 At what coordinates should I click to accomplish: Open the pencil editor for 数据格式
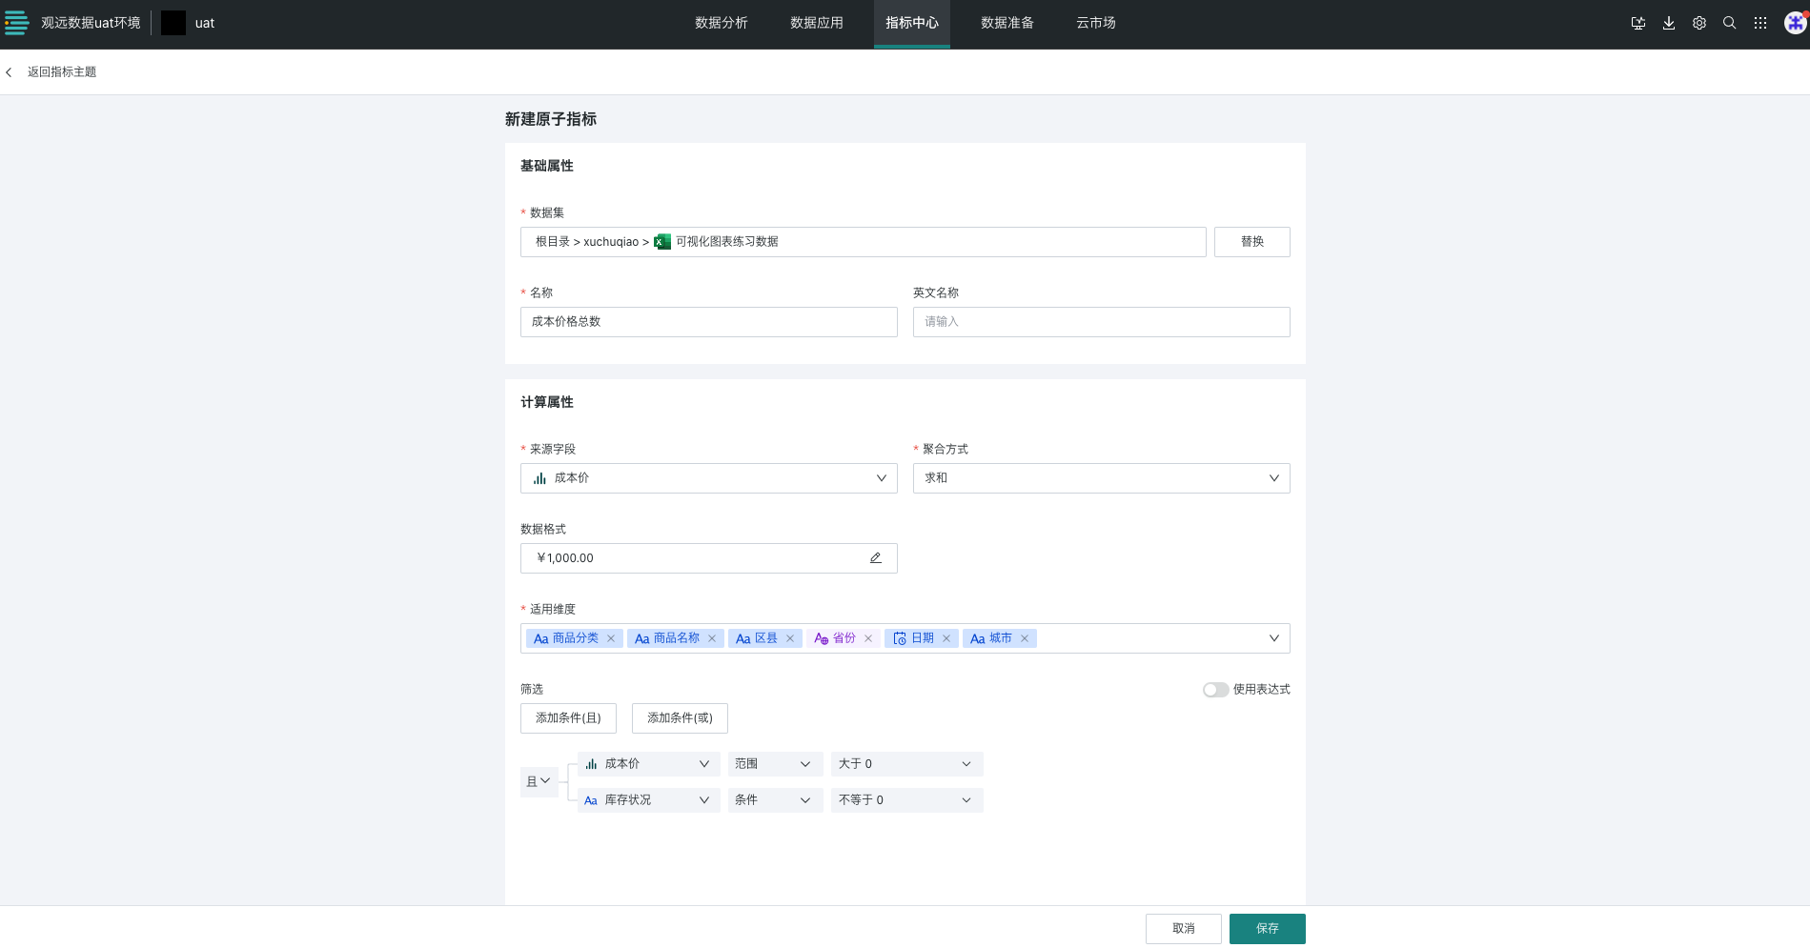[x=875, y=557]
